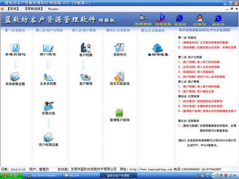
Task: Select 第三步:客户管理 step heading
Action: tap(84, 30)
